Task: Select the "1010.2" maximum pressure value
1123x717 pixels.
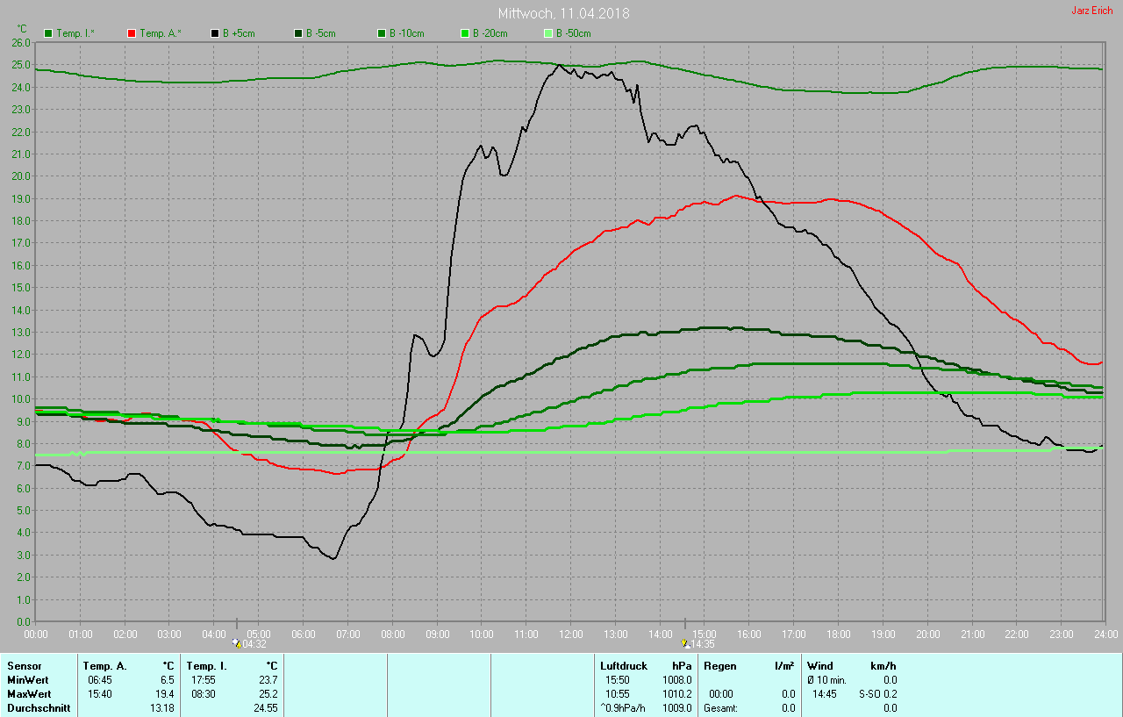Action: pyautogui.click(x=676, y=694)
